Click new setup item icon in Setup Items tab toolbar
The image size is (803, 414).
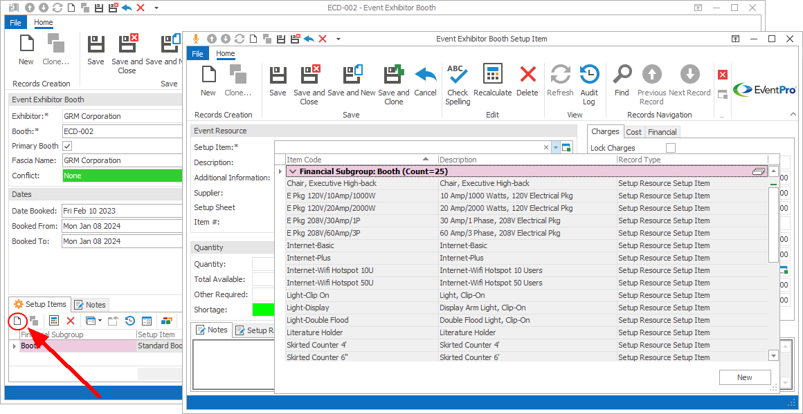pos(18,321)
